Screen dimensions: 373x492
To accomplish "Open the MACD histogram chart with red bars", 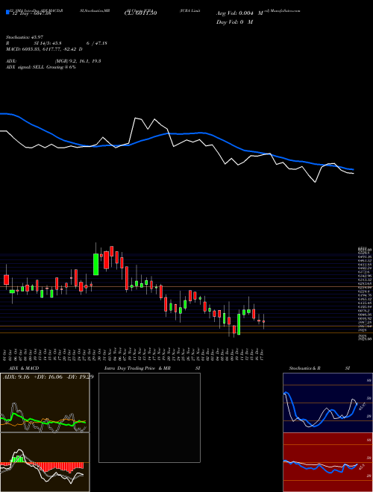I will [x=45, y=462].
